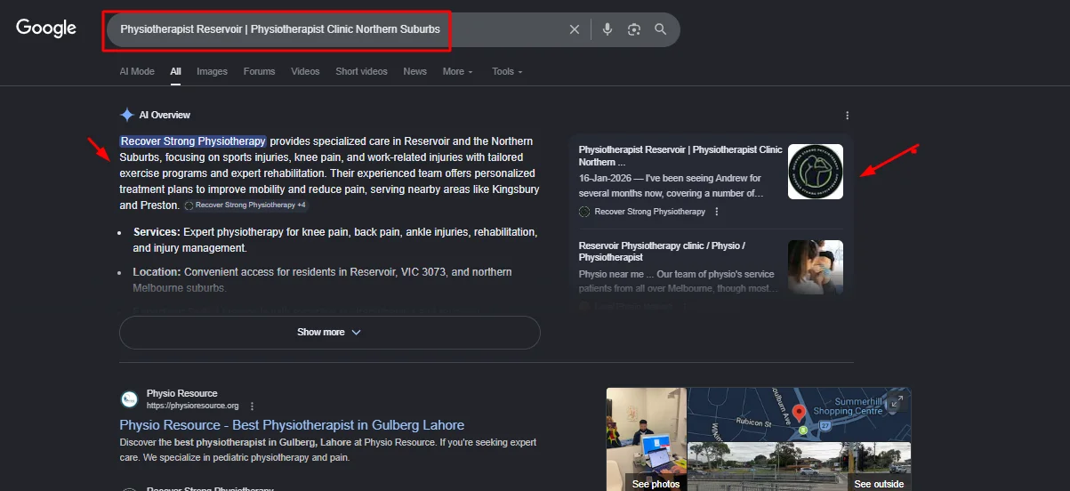Image resolution: width=1070 pixels, height=491 pixels.
Task: Open Physio Resource Best Physiotherapist in Gulberg link
Action: 292,425
